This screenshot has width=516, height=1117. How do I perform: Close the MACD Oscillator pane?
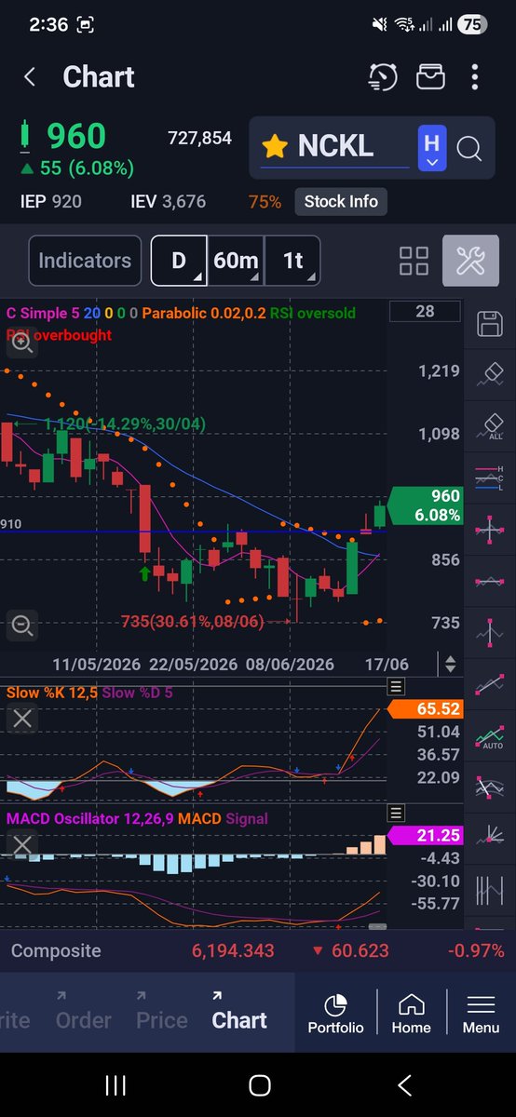(22, 845)
